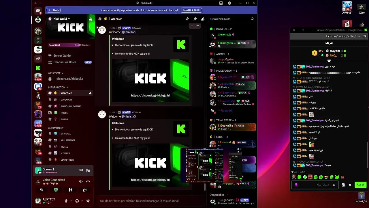Click green send chat button in Kick popout
This screenshot has height=208, width=369.
[x=361, y=185]
